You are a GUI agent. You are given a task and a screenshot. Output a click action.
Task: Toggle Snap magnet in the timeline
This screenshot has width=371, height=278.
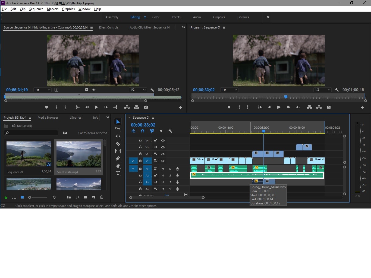point(143,131)
